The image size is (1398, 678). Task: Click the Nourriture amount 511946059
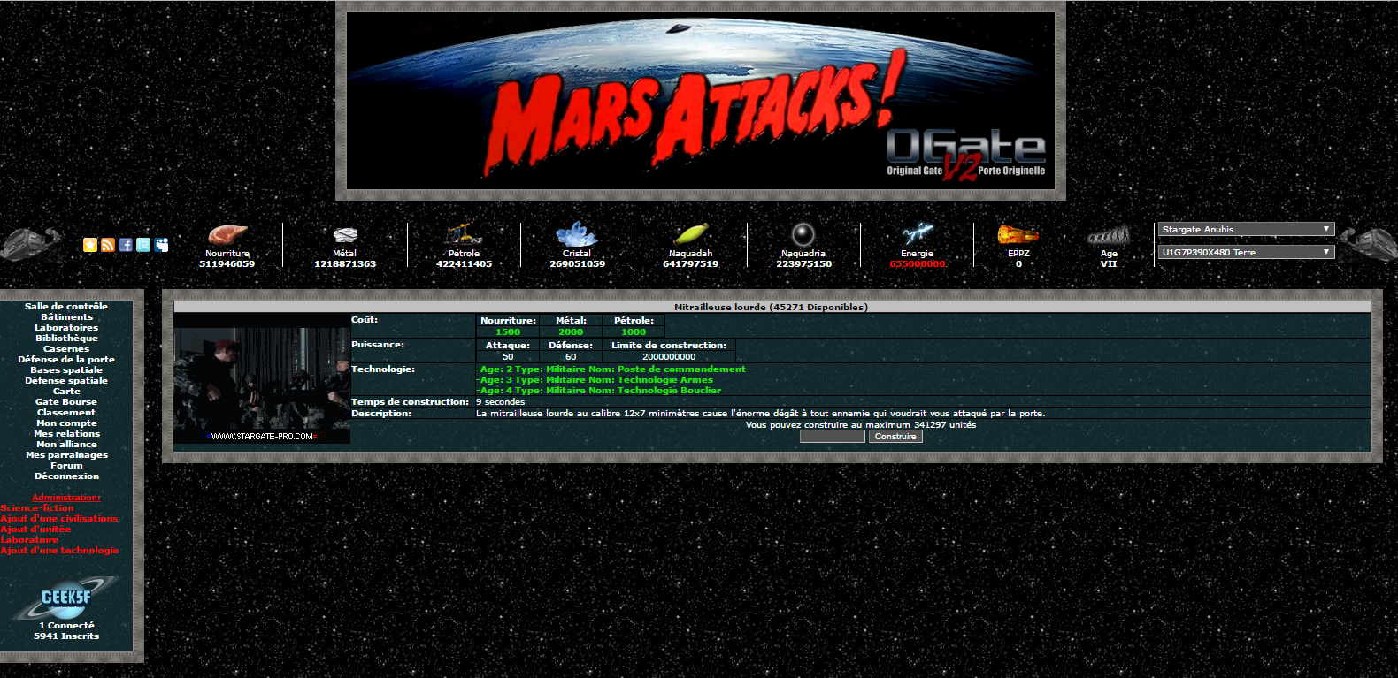[227, 264]
